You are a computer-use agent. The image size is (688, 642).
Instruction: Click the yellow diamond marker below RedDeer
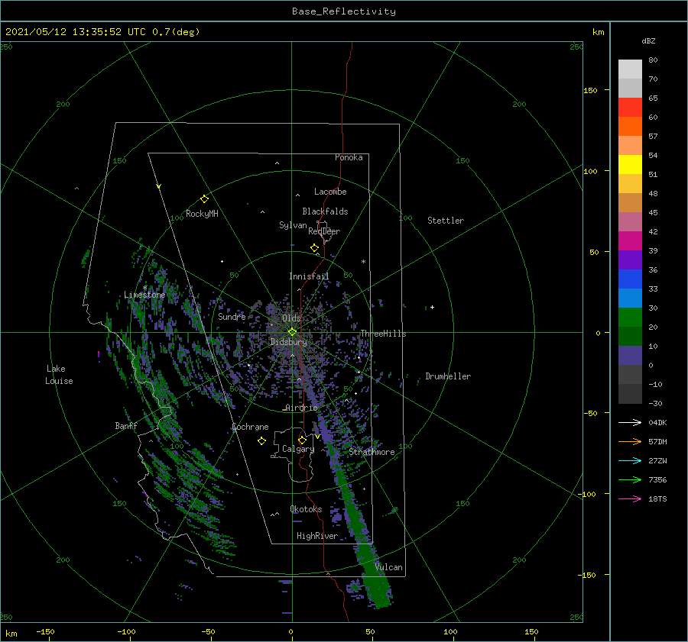314,248
